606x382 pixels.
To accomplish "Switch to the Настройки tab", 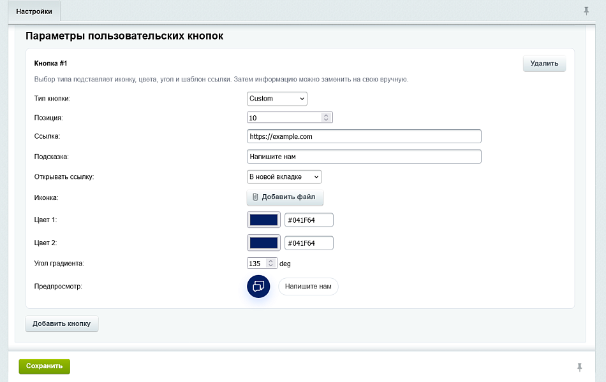I will (34, 11).
